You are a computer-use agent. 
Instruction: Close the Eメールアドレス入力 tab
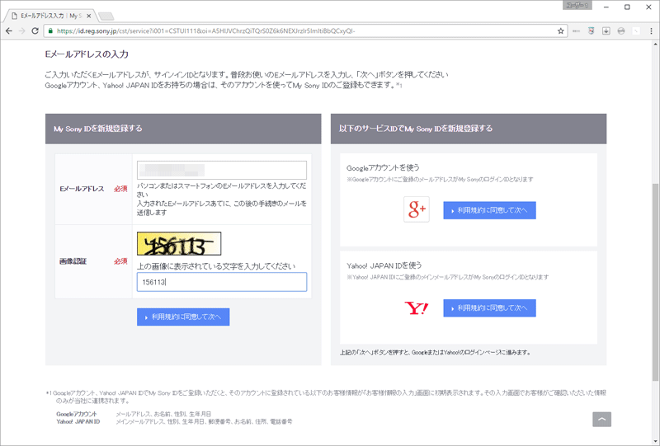[89, 16]
